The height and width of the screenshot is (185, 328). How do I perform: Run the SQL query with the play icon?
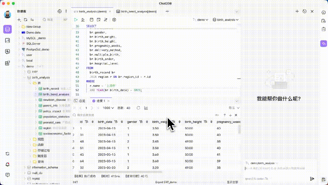coord(76,19)
